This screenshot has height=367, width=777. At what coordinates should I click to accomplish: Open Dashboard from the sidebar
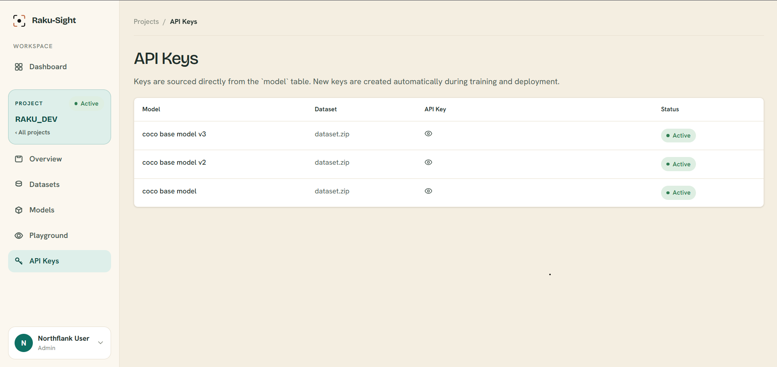(x=60, y=67)
